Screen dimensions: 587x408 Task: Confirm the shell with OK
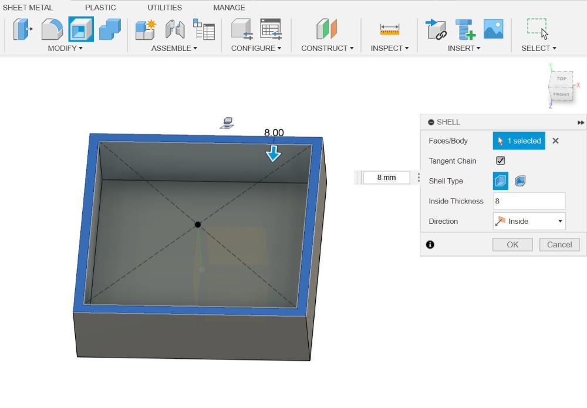pyautogui.click(x=512, y=244)
